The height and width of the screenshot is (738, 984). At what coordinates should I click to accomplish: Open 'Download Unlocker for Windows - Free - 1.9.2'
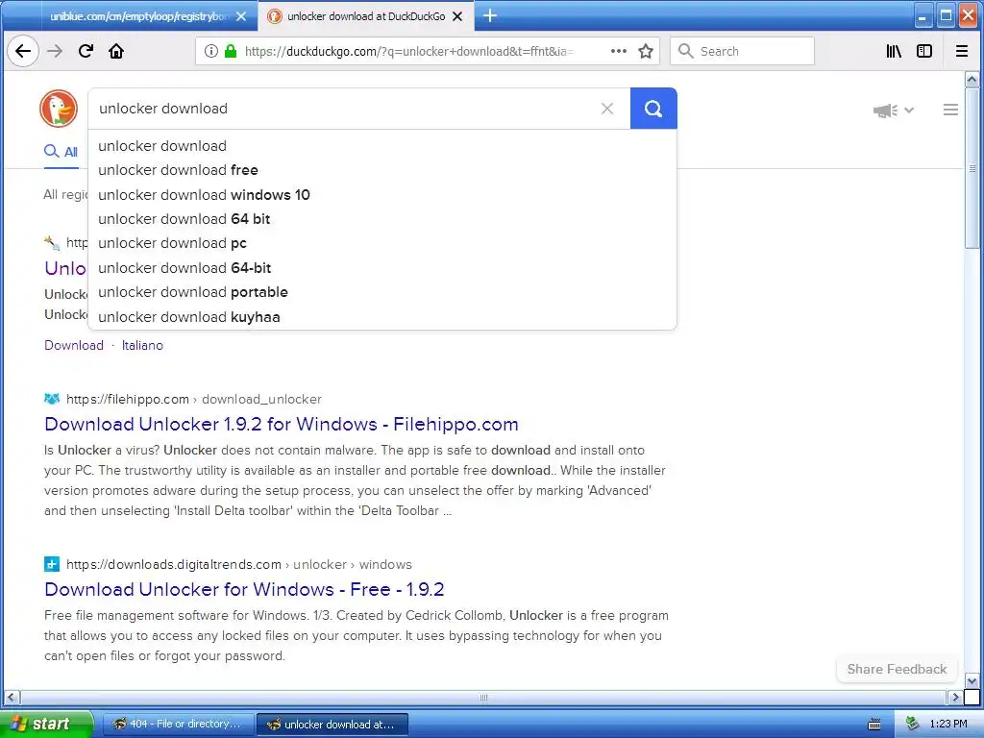click(244, 589)
